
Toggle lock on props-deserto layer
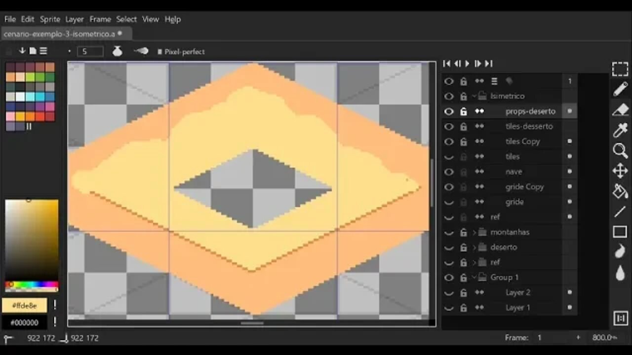click(464, 111)
